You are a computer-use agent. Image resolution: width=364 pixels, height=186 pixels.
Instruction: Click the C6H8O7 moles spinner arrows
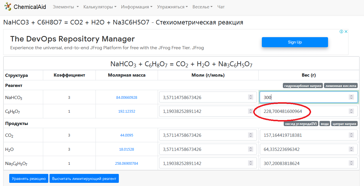(x=251, y=111)
